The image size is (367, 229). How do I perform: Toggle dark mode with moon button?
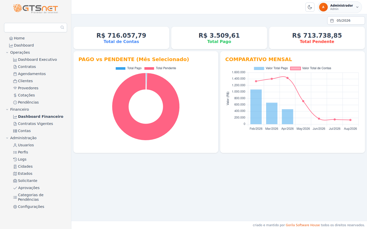click(x=310, y=7)
